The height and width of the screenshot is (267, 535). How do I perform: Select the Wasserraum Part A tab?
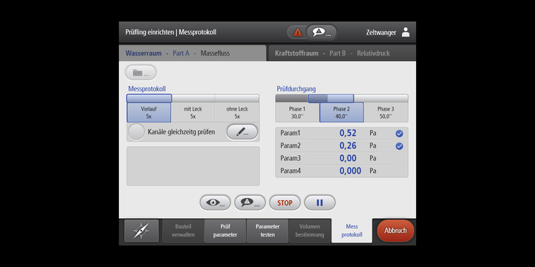pos(192,53)
